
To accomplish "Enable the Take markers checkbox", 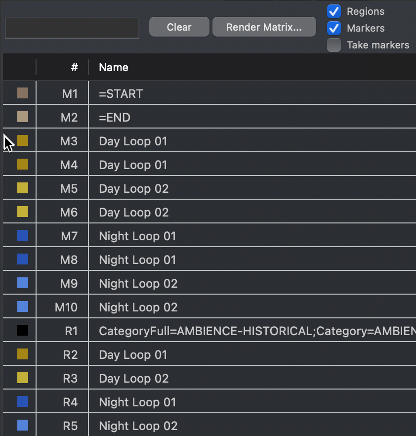I will [334, 45].
